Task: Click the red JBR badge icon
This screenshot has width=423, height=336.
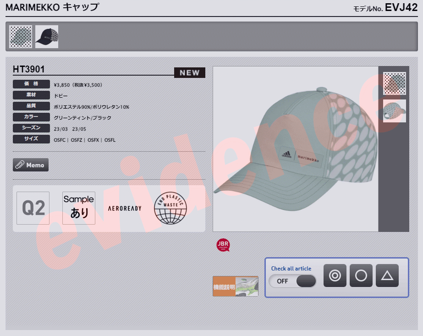Action: pos(223,245)
